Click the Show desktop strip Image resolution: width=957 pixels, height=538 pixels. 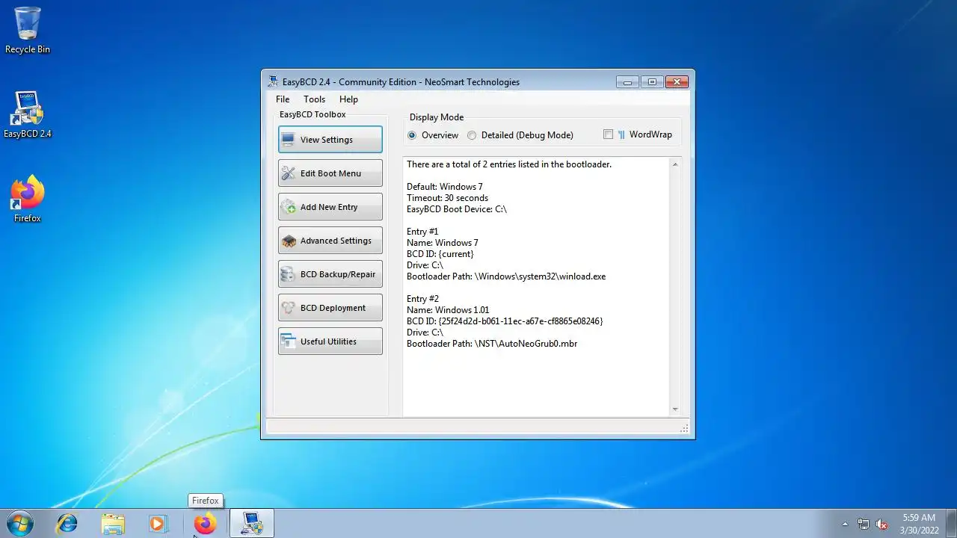pyautogui.click(x=951, y=524)
